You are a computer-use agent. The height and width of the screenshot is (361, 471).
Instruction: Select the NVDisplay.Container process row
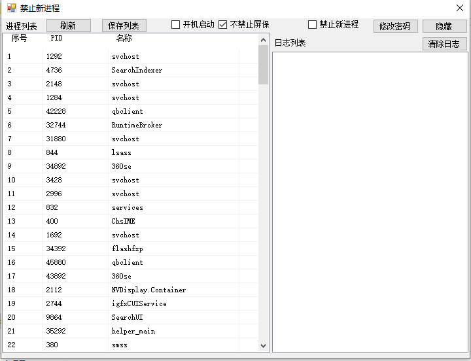point(131,290)
